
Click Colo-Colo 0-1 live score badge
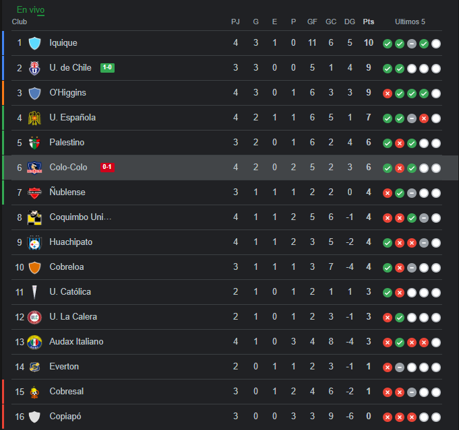coord(107,167)
